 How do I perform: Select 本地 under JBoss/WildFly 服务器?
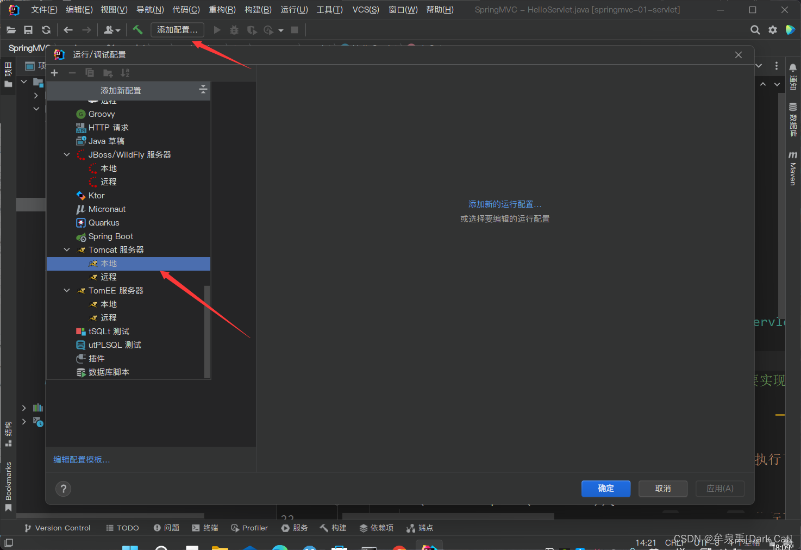click(128, 168)
